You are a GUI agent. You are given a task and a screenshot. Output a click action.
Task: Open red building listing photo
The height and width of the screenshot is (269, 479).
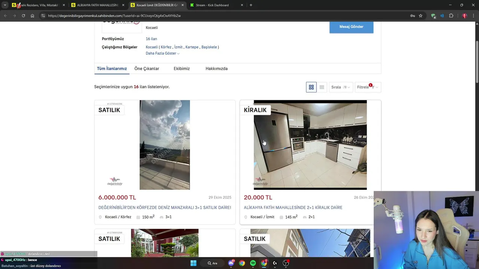point(165,243)
